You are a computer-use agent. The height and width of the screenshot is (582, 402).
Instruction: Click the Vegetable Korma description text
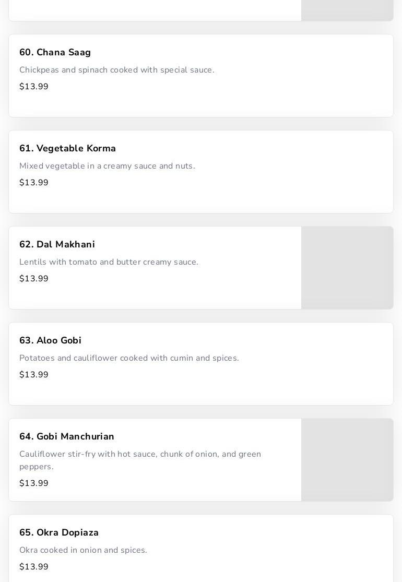[x=107, y=166]
